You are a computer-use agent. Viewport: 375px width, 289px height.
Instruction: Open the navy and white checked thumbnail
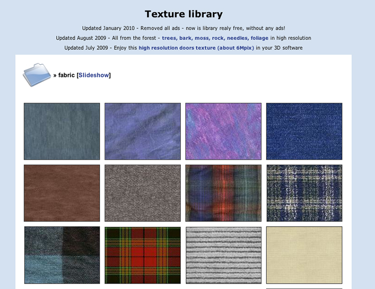coord(304,193)
